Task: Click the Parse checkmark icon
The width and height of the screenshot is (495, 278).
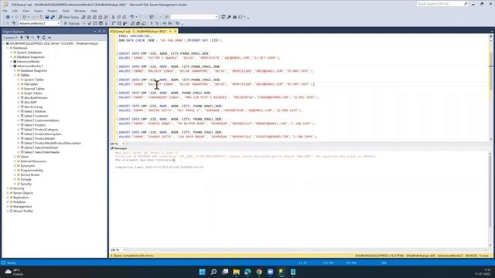Action: [x=90, y=23]
